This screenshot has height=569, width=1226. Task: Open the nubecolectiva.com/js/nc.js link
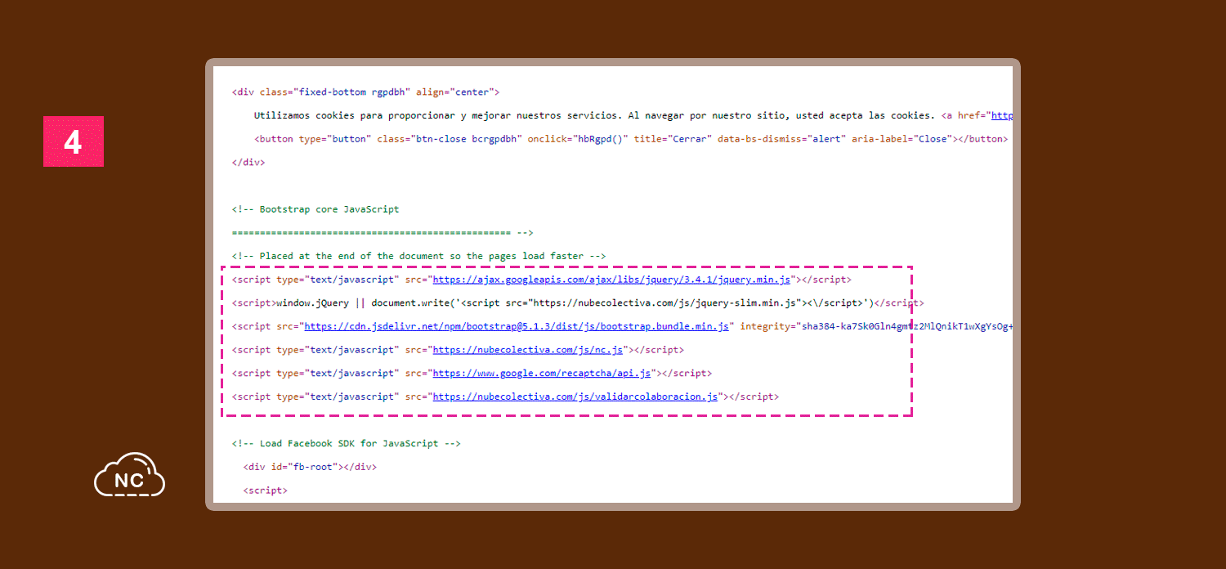point(528,350)
